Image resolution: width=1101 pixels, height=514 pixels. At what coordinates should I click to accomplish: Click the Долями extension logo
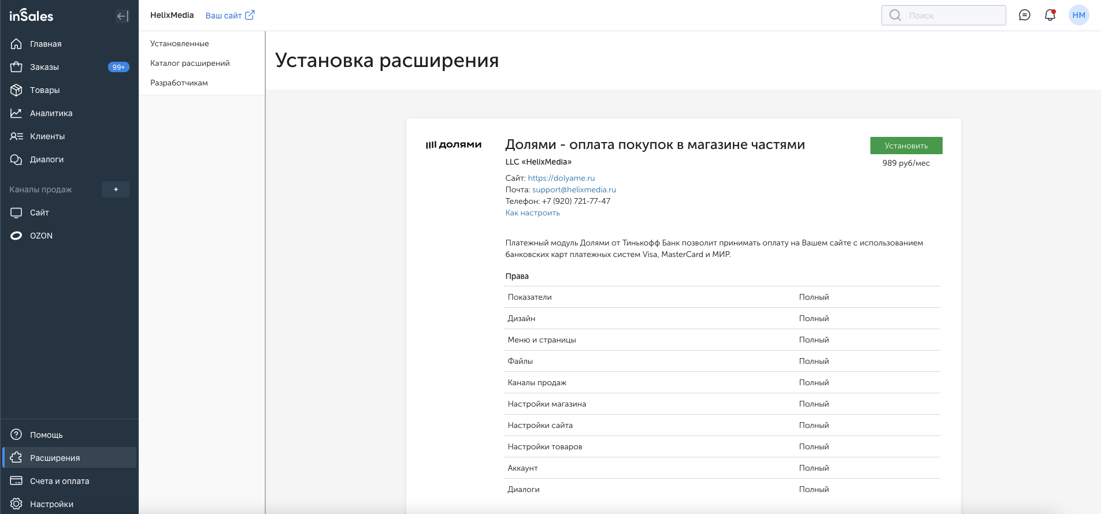[x=454, y=144]
